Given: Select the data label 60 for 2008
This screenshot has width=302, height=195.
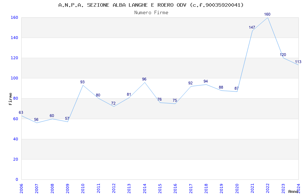Looking at the screenshot, I should pos(52,116).
